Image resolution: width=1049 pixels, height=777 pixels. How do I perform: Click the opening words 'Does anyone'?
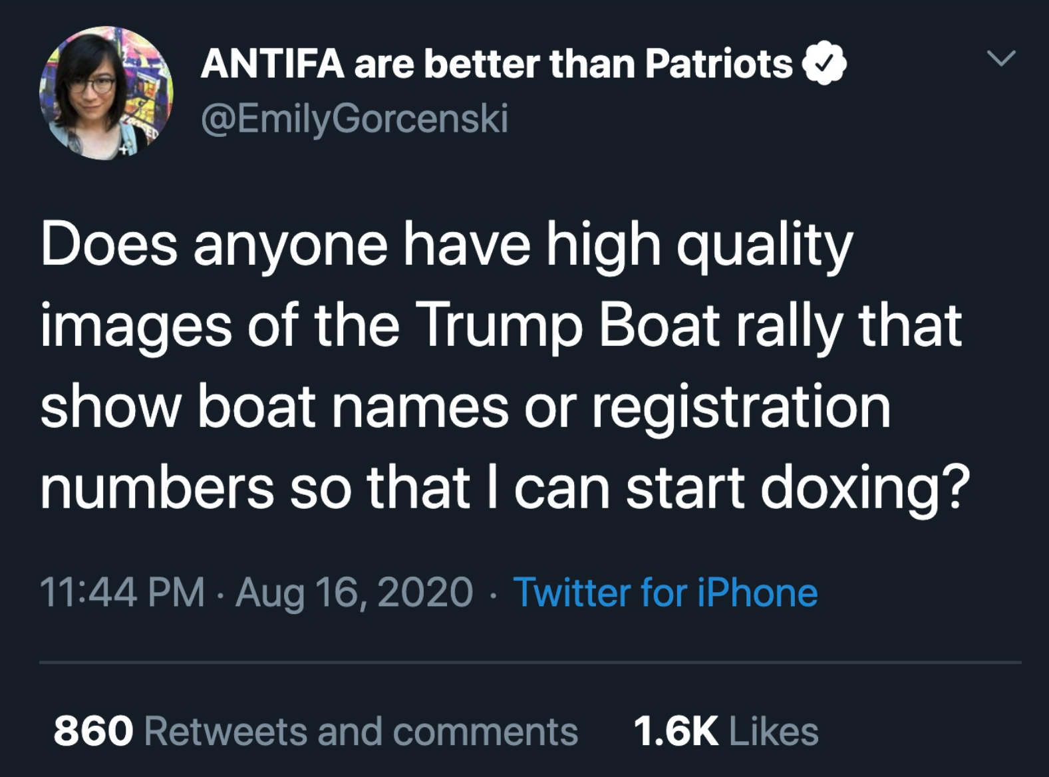click(214, 245)
